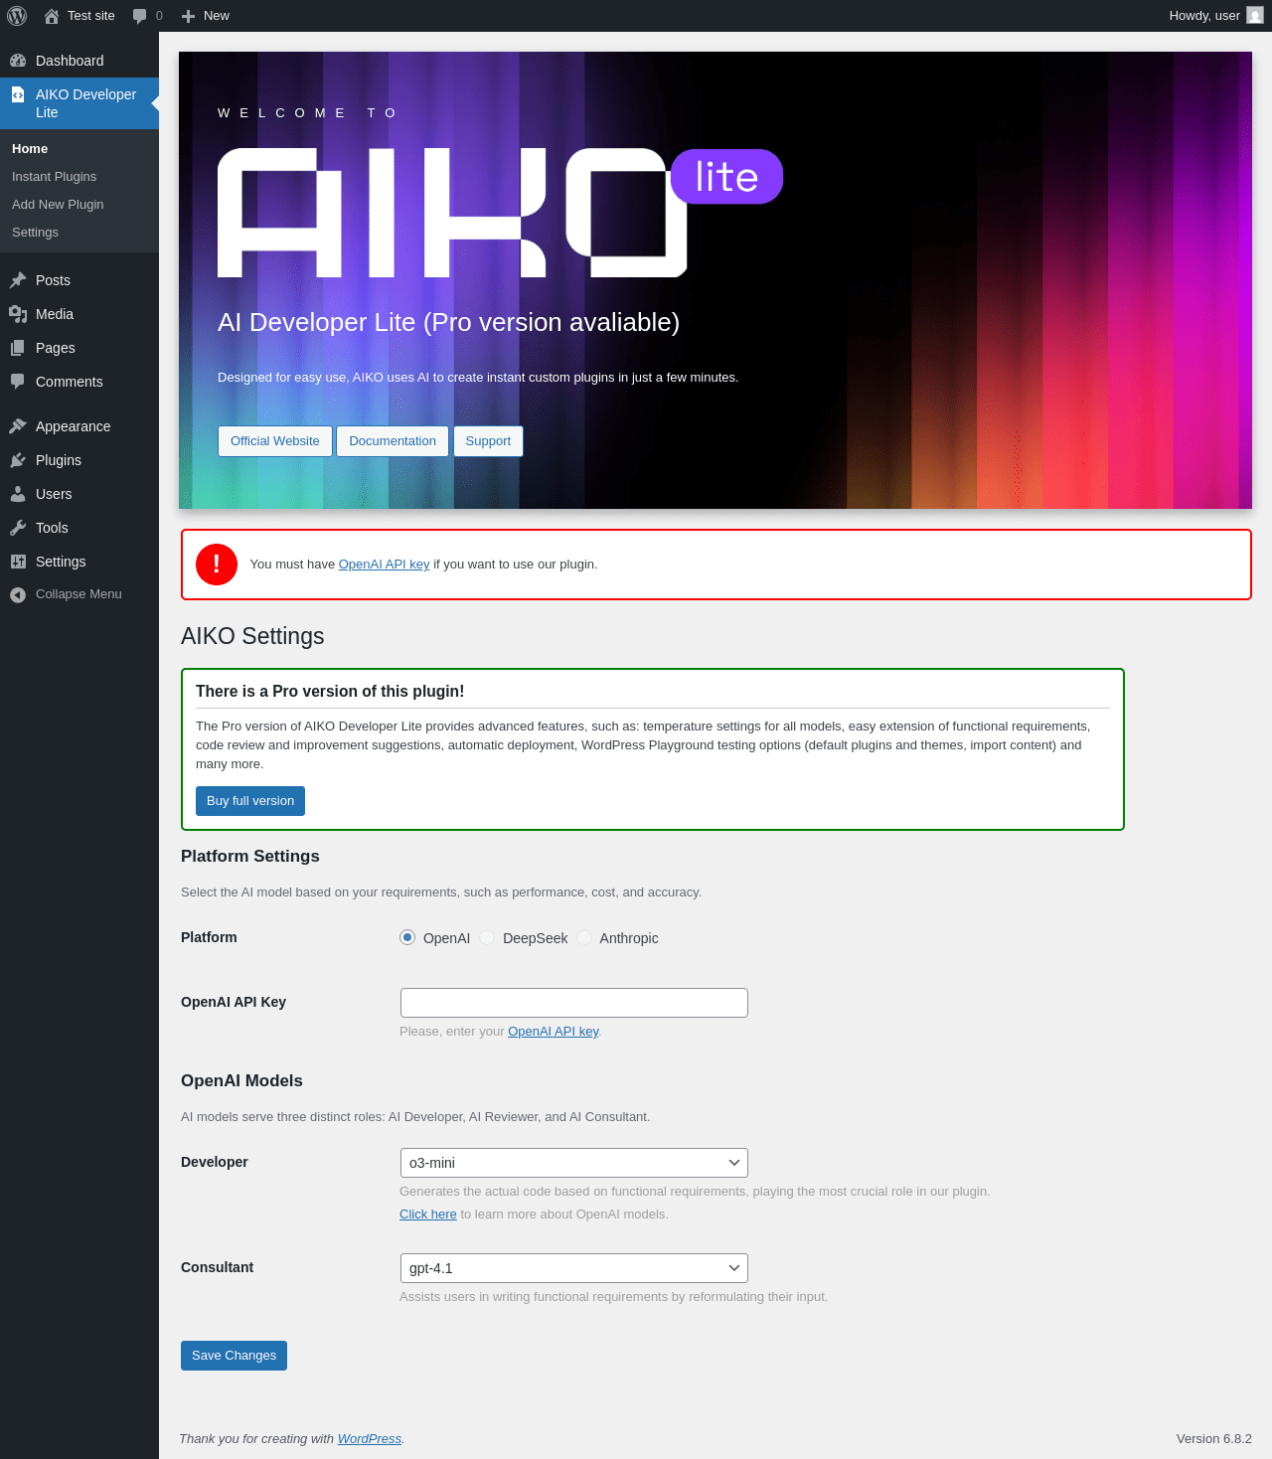Click the Tools wrench icon
The width and height of the screenshot is (1272, 1459).
coord(18,528)
